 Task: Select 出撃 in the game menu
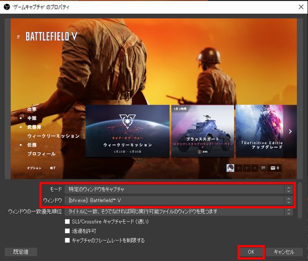tap(32, 109)
